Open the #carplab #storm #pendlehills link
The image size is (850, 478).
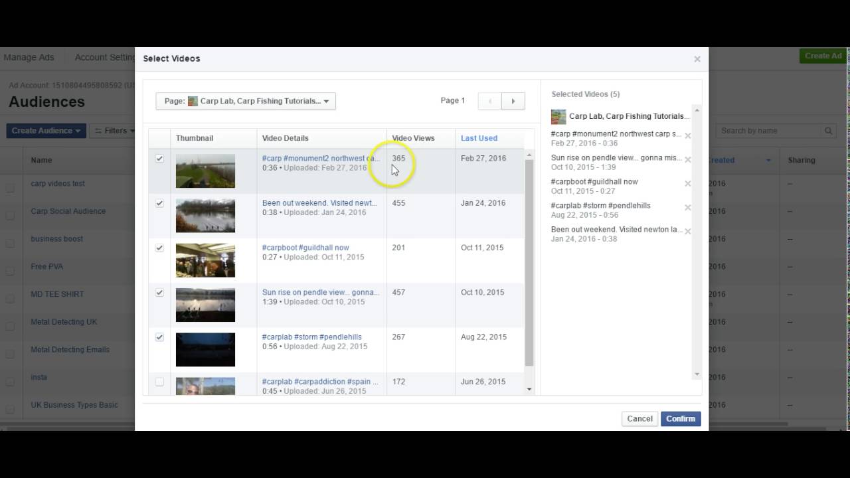tap(312, 337)
